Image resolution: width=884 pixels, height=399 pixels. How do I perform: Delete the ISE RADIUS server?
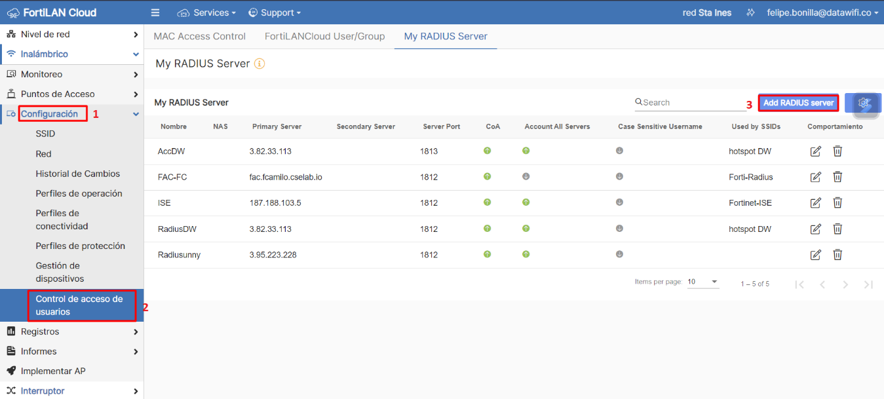click(837, 203)
